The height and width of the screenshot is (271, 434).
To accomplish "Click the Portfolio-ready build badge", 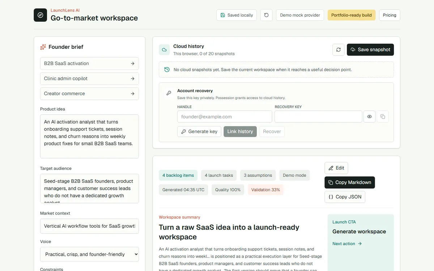I will (352, 15).
